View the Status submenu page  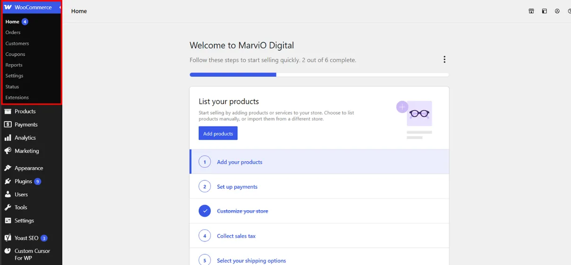(12, 87)
